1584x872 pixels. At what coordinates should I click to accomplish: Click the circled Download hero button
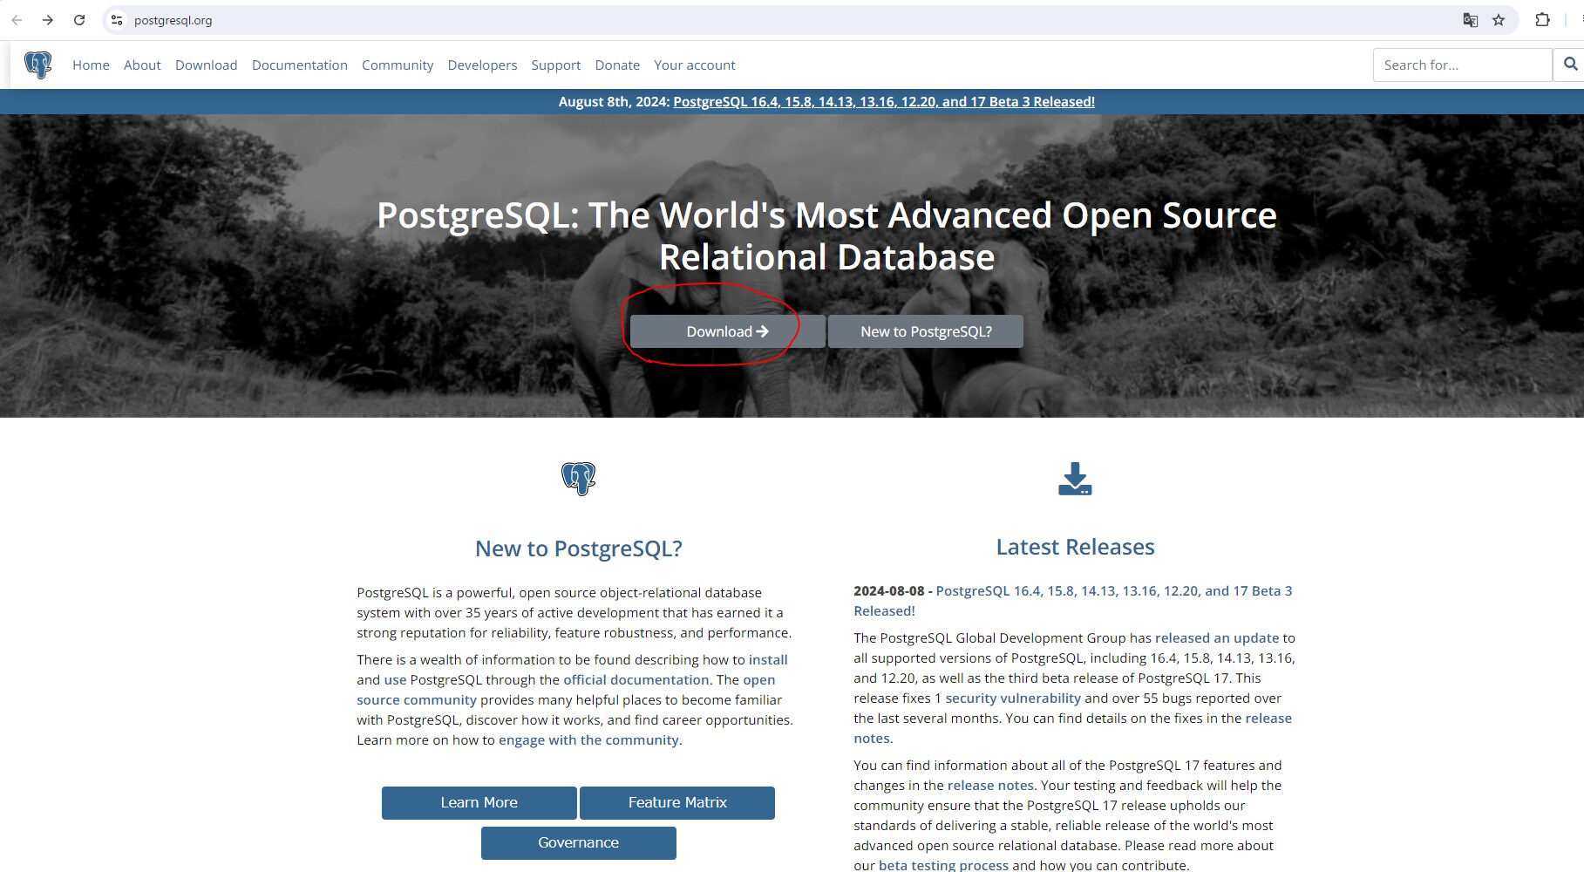click(x=726, y=331)
